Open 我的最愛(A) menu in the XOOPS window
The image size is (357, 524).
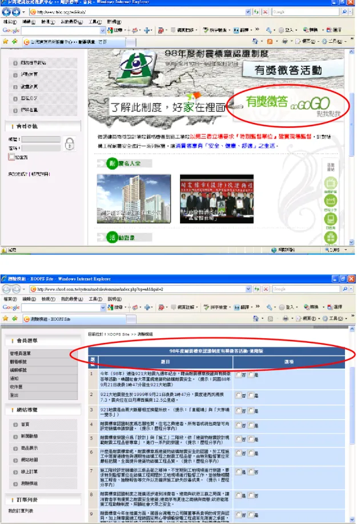72,299
